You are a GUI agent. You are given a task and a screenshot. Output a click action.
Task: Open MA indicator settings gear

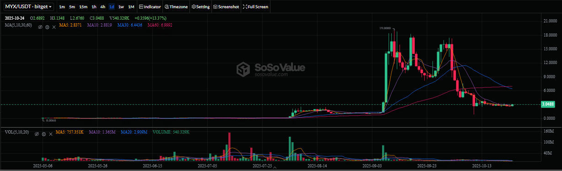(x=47, y=27)
